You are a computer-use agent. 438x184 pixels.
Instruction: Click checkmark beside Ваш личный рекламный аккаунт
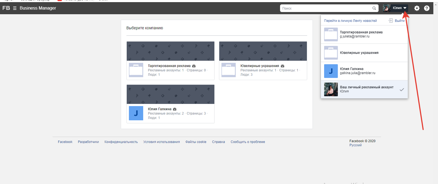[x=402, y=89]
